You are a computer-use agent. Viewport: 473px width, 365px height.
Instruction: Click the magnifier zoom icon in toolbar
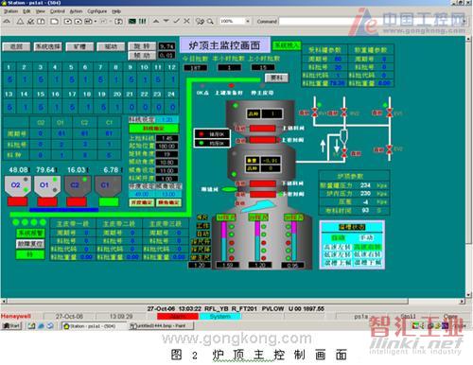[x=210, y=21]
